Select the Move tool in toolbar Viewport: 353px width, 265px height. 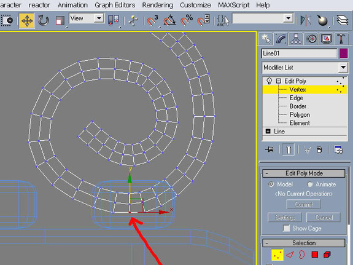pyautogui.click(x=27, y=20)
